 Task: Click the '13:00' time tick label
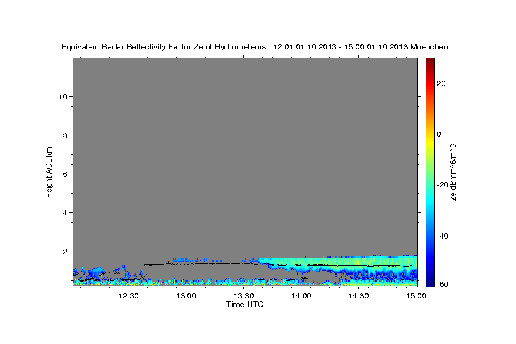click(x=186, y=296)
